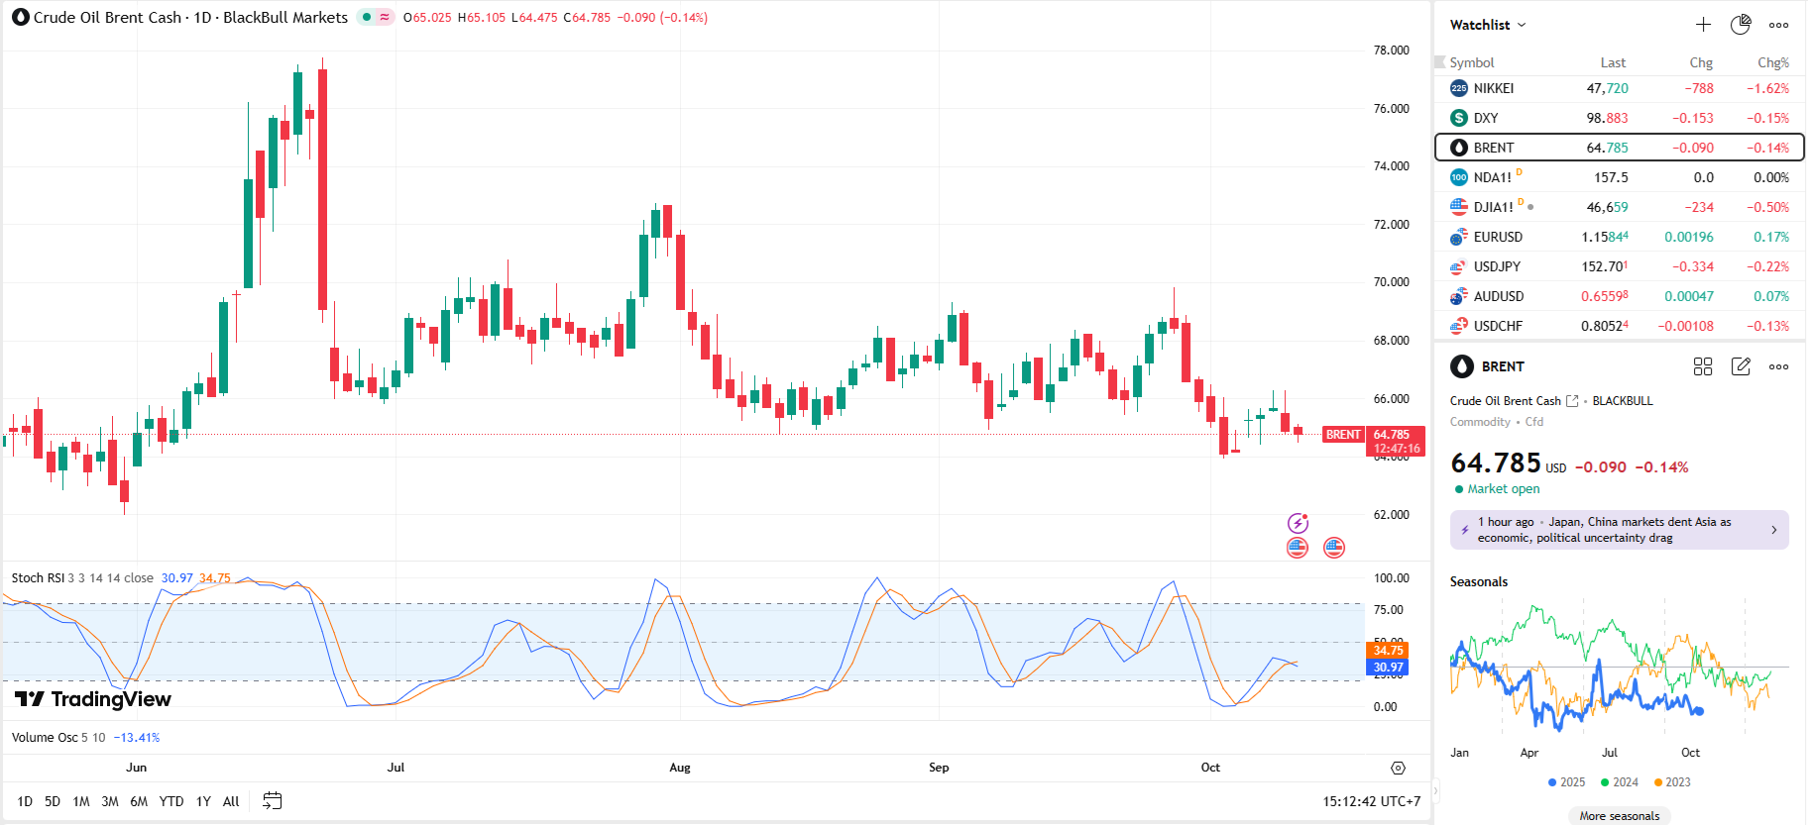Toggle the 2024 seasonals series
This screenshot has width=1808, height=825.
point(1620,782)
